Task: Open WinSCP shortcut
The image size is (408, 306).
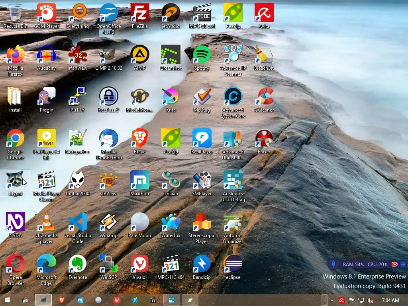Action: [x=108, y=267]
